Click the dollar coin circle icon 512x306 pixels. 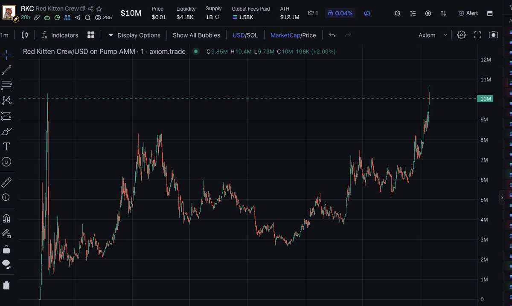[428, 13]
